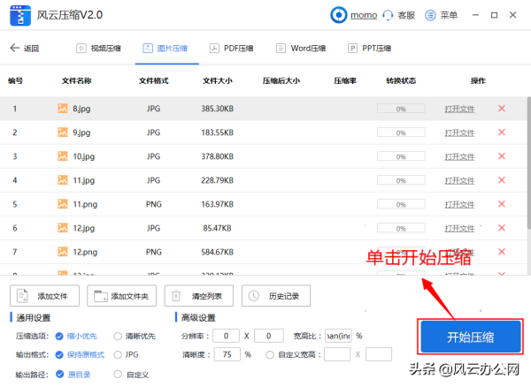Enable the 自定义宽高 radio option
531x387 pixels.
tap(270, 355)
